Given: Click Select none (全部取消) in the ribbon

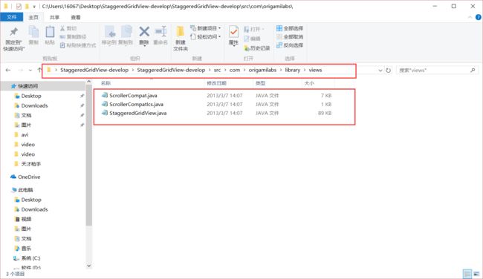Looking at the screenshot, I should click(x=290, y=37).
